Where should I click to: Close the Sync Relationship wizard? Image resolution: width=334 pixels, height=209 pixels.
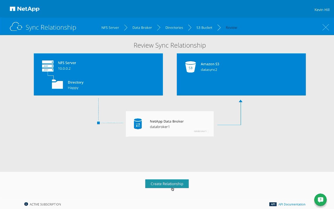(326, 27)
